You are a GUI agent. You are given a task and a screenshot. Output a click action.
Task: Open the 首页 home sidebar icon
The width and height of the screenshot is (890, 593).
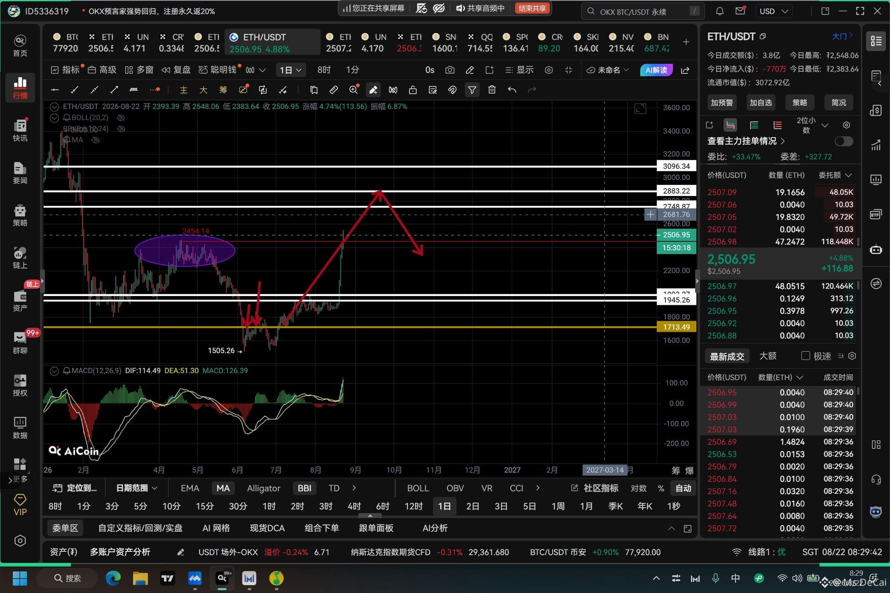tap(20, 46)
